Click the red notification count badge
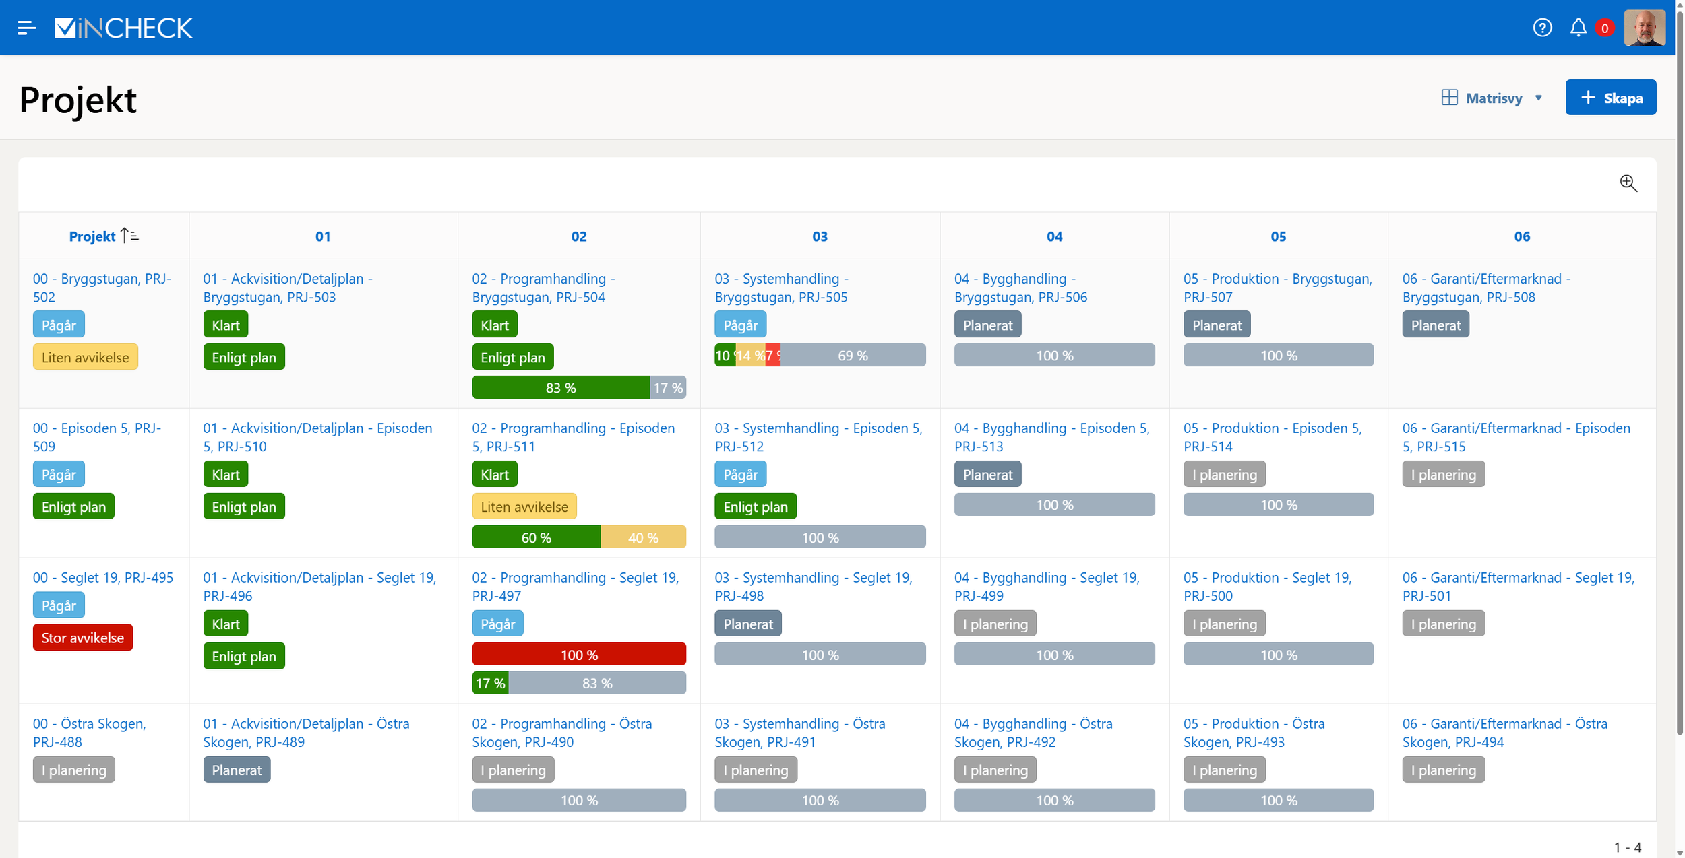1685x858 pixels. [x=1605, y=28]
